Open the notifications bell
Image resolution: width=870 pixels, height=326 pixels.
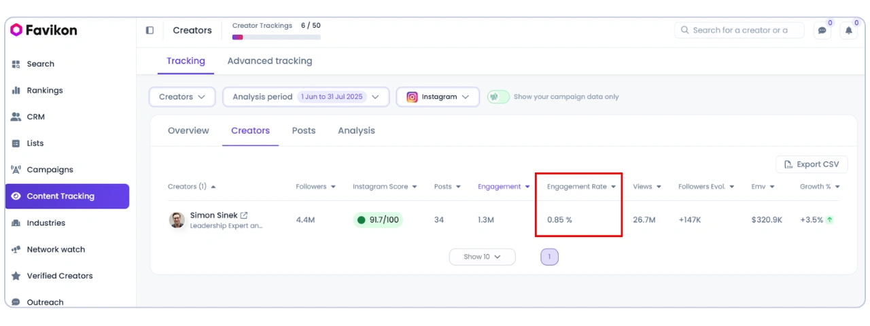pyautogui.click(x=848, y=30)
